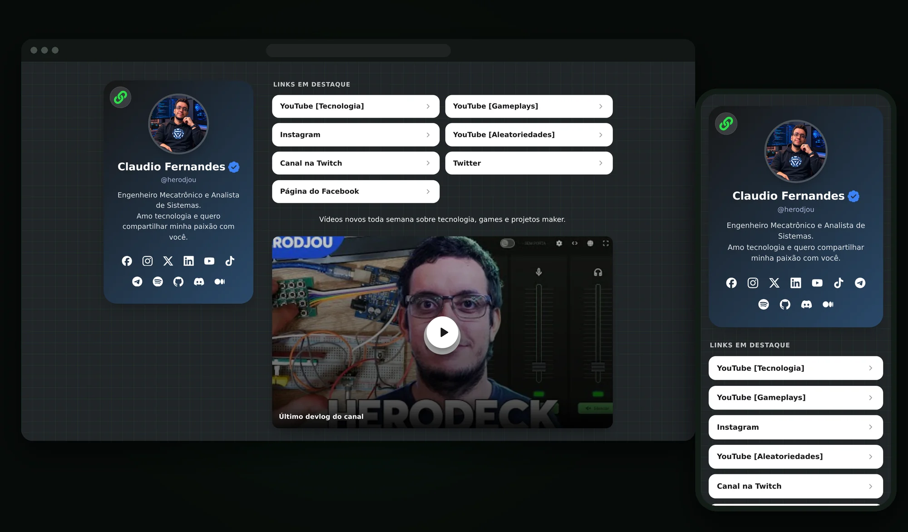Click green link icon on mobile profile card
Image resolution: width=908 pixels, height=532 pixels.
point(726,123)
